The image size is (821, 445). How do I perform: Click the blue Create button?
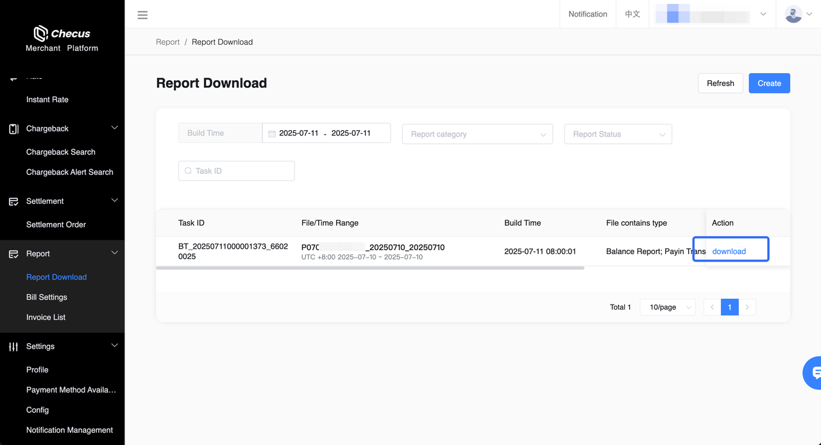pyautogui.click(x=769, y=83)
